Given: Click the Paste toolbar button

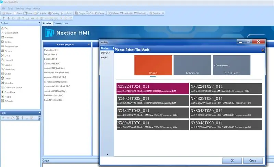Looking at the screenshot, I should 99,13.
